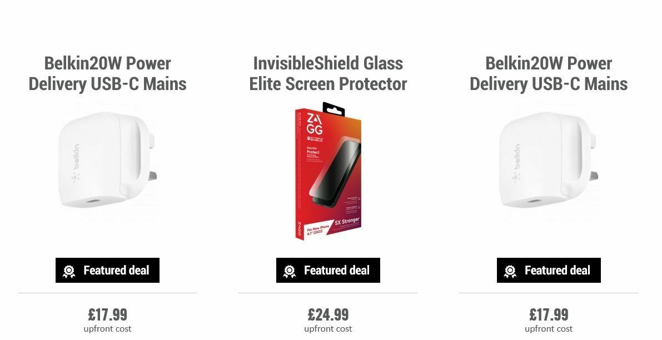This screenshot has width=662, height=340.
Task: Select the middle Featured deal badge
Action: tap(328, 271)
